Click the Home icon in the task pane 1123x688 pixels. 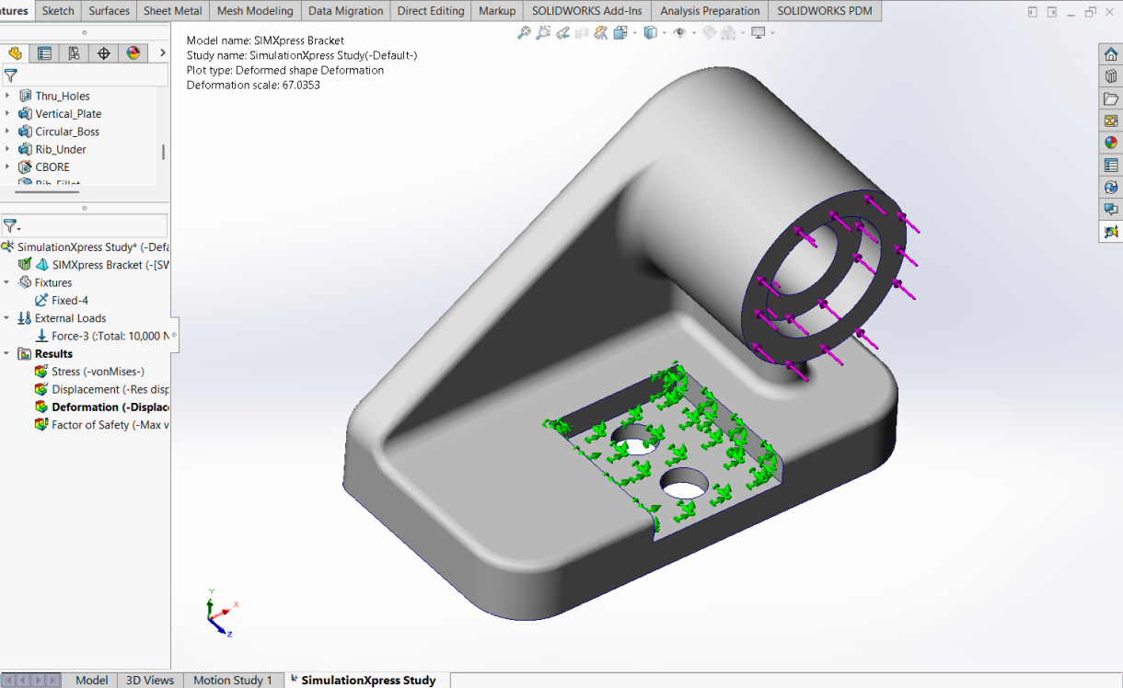click(x=1111, y=54)
